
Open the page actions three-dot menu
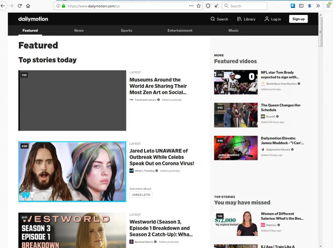point(191,6)
